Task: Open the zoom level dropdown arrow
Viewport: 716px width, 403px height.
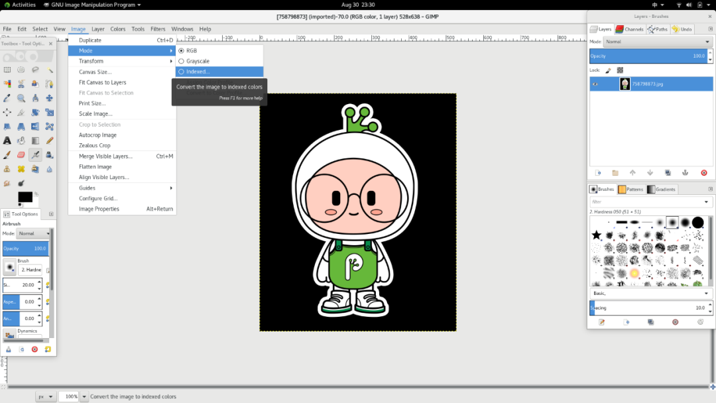Action: 84,396
